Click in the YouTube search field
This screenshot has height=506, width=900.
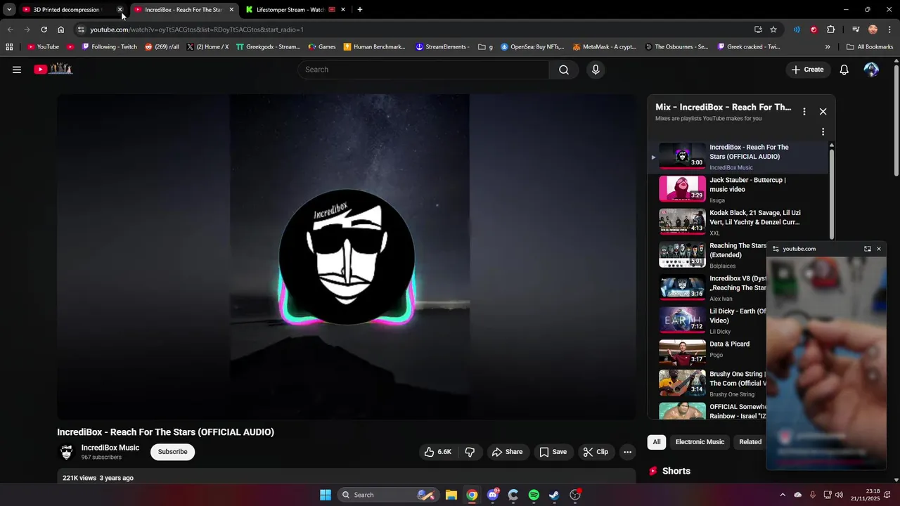[x=423, y=70]
